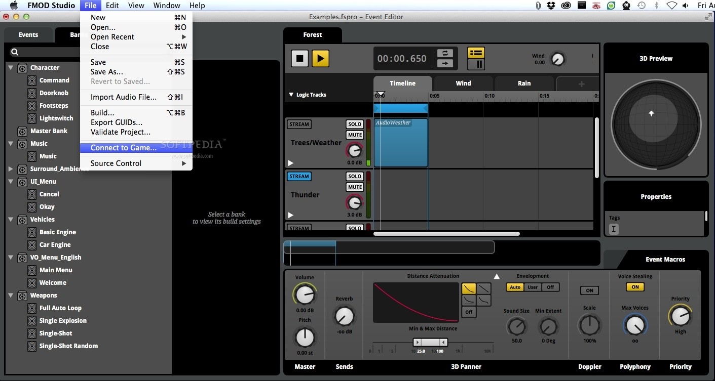This screenshot has height=381, width=715.
Task: Select the bottom-right attenuation curve shape icon
Action: click(x=484, y=300)
